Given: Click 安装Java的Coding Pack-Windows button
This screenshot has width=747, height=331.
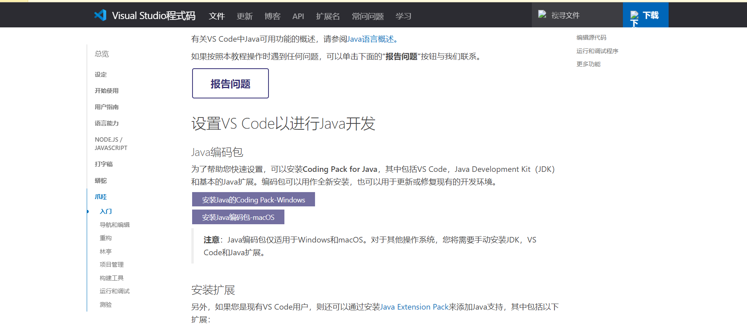Looking at the screenshot, I should click(253, 199).
